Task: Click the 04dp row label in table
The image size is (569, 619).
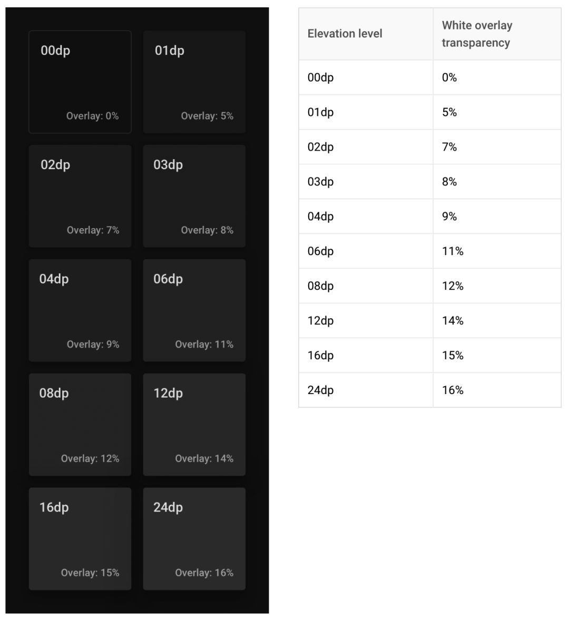Action: [x=321, y=217]
